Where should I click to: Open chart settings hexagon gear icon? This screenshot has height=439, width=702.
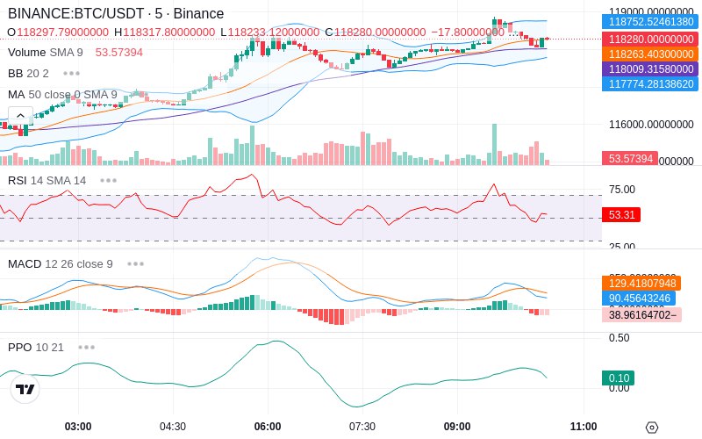coord(652,427)
